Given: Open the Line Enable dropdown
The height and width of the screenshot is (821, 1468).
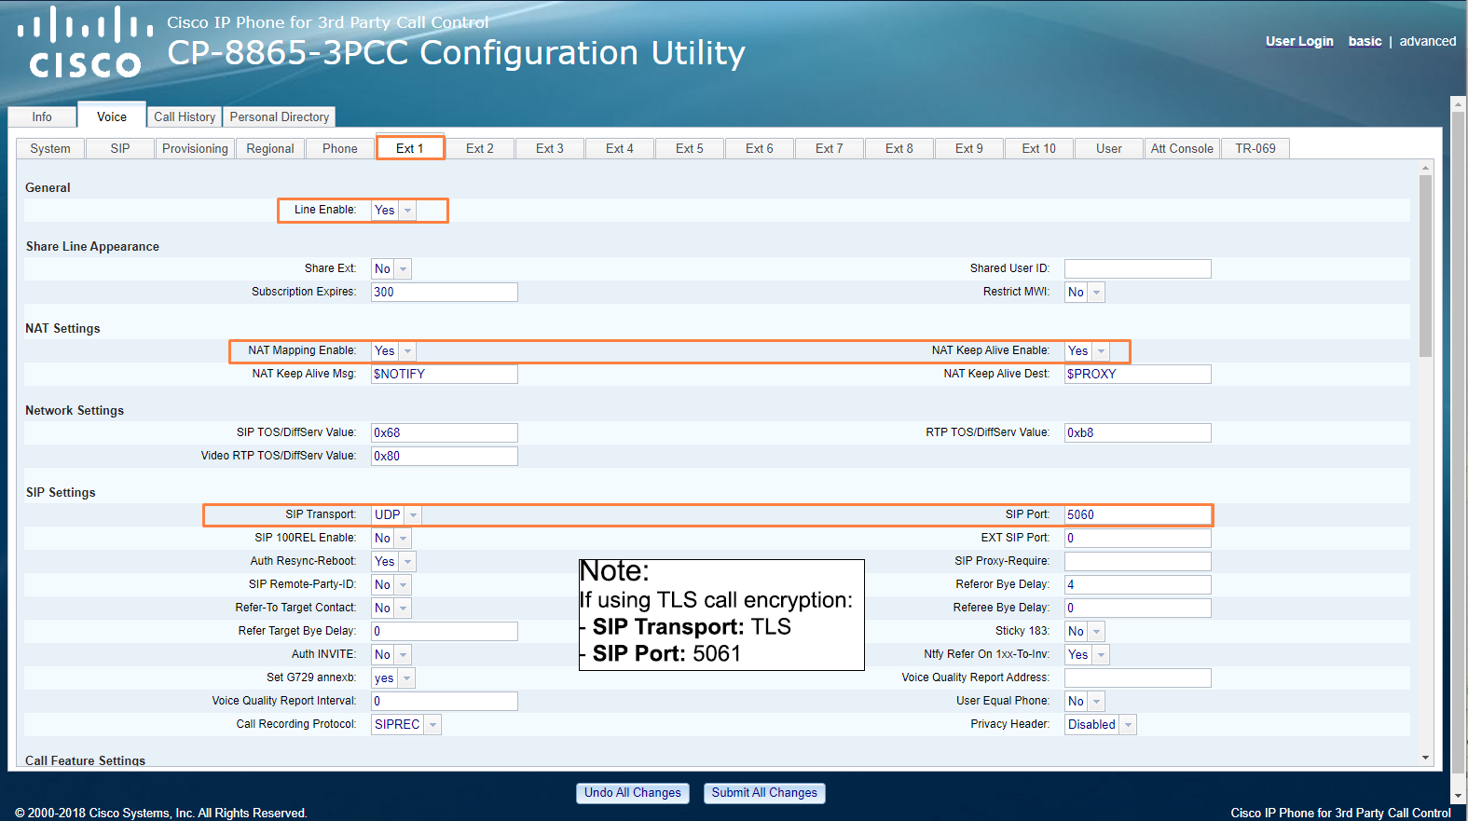Looking at the screenshot, I should coord(393,211).
